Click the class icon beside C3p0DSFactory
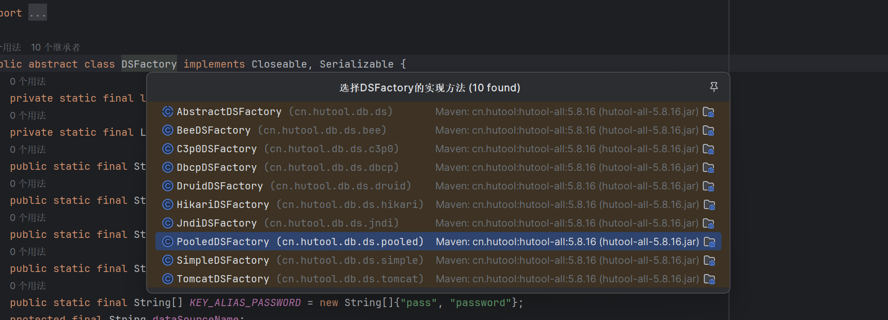The image size is (888, 320). click(x=168, y=149)
